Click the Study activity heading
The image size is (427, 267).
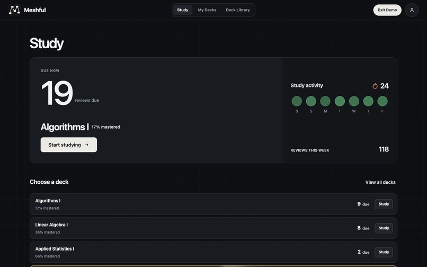pyautogui.click(x=307, y=85)
